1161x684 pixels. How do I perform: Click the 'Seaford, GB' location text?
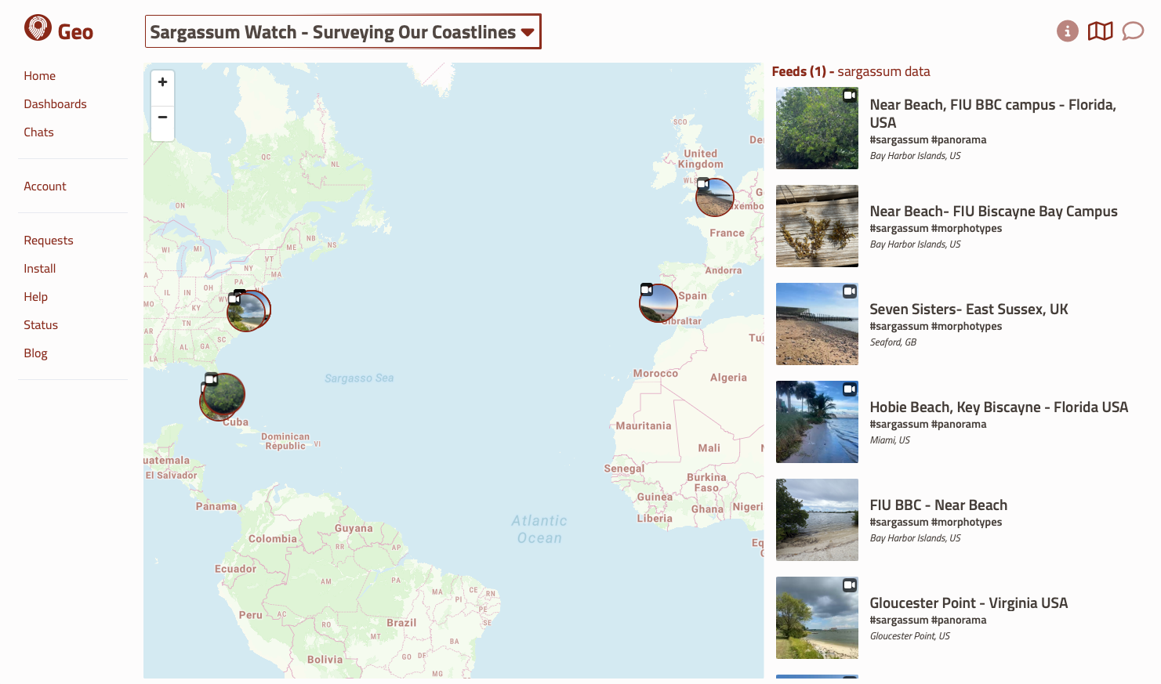coord(893,342)
